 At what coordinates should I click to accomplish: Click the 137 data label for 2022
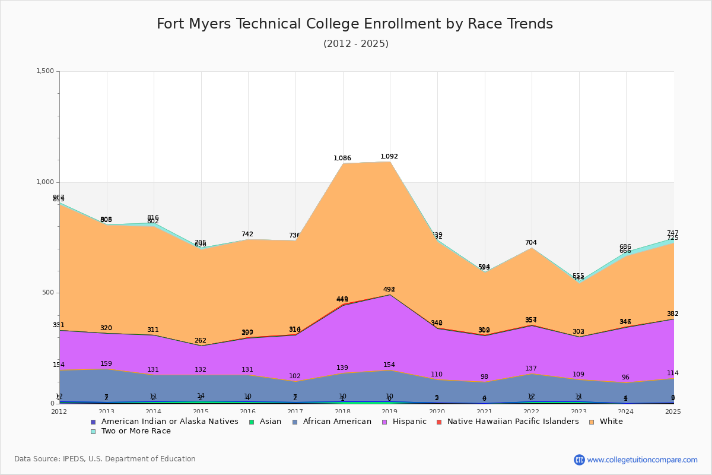tap(531, 369)
